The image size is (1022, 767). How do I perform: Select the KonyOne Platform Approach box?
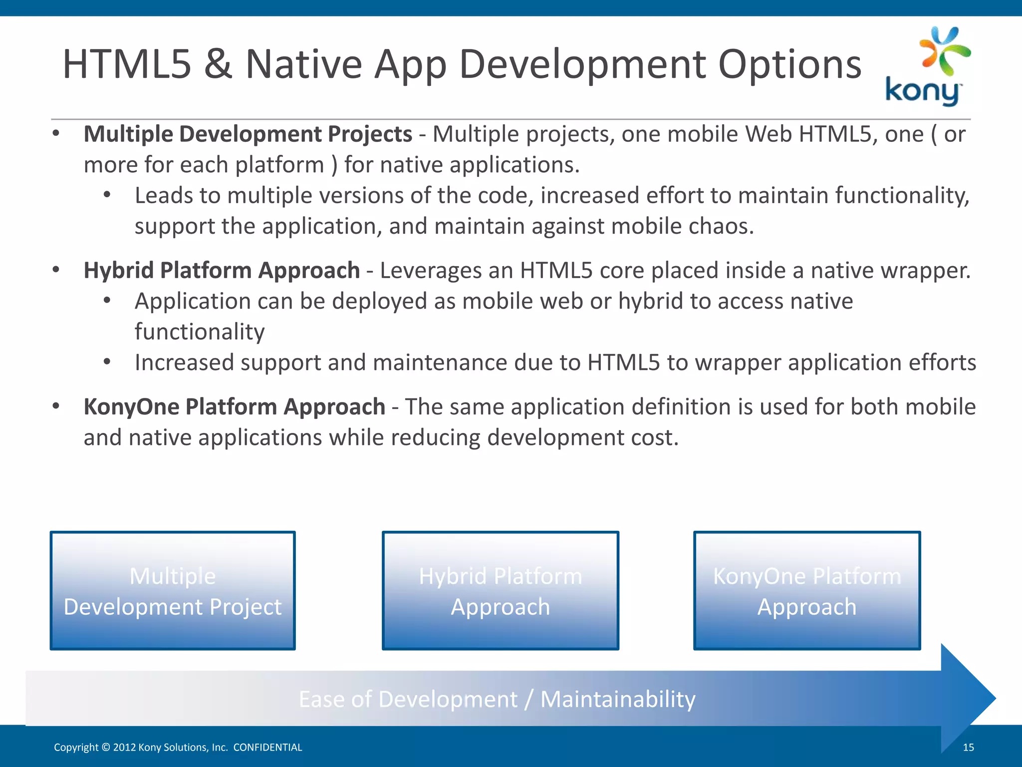pos(807,591)
